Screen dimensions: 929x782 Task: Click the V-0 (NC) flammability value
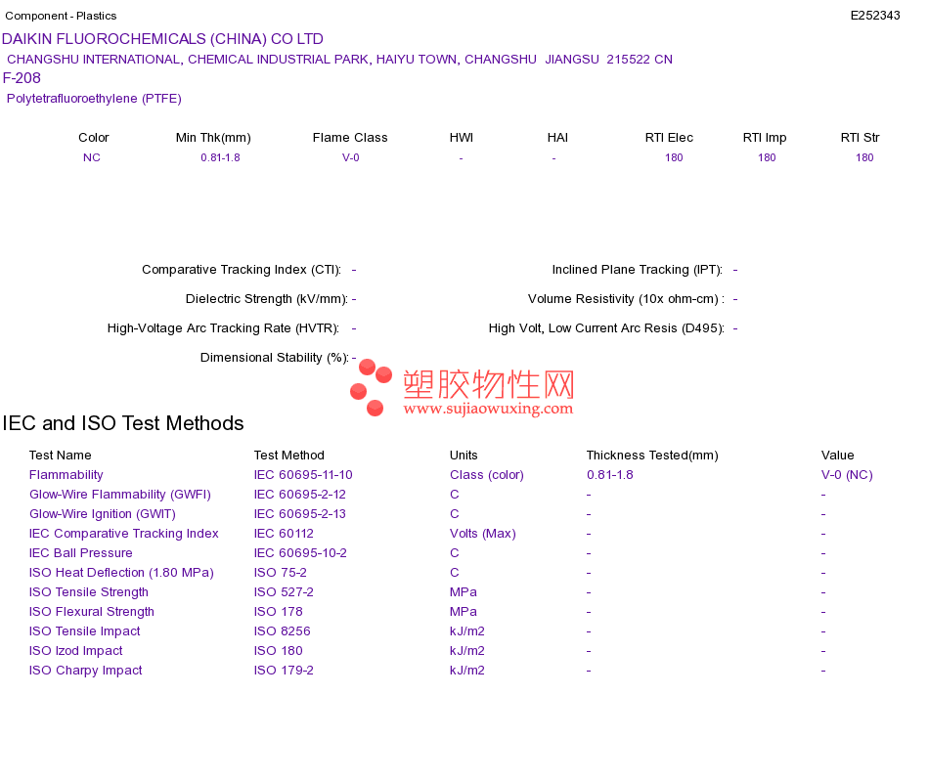(847, 474)
